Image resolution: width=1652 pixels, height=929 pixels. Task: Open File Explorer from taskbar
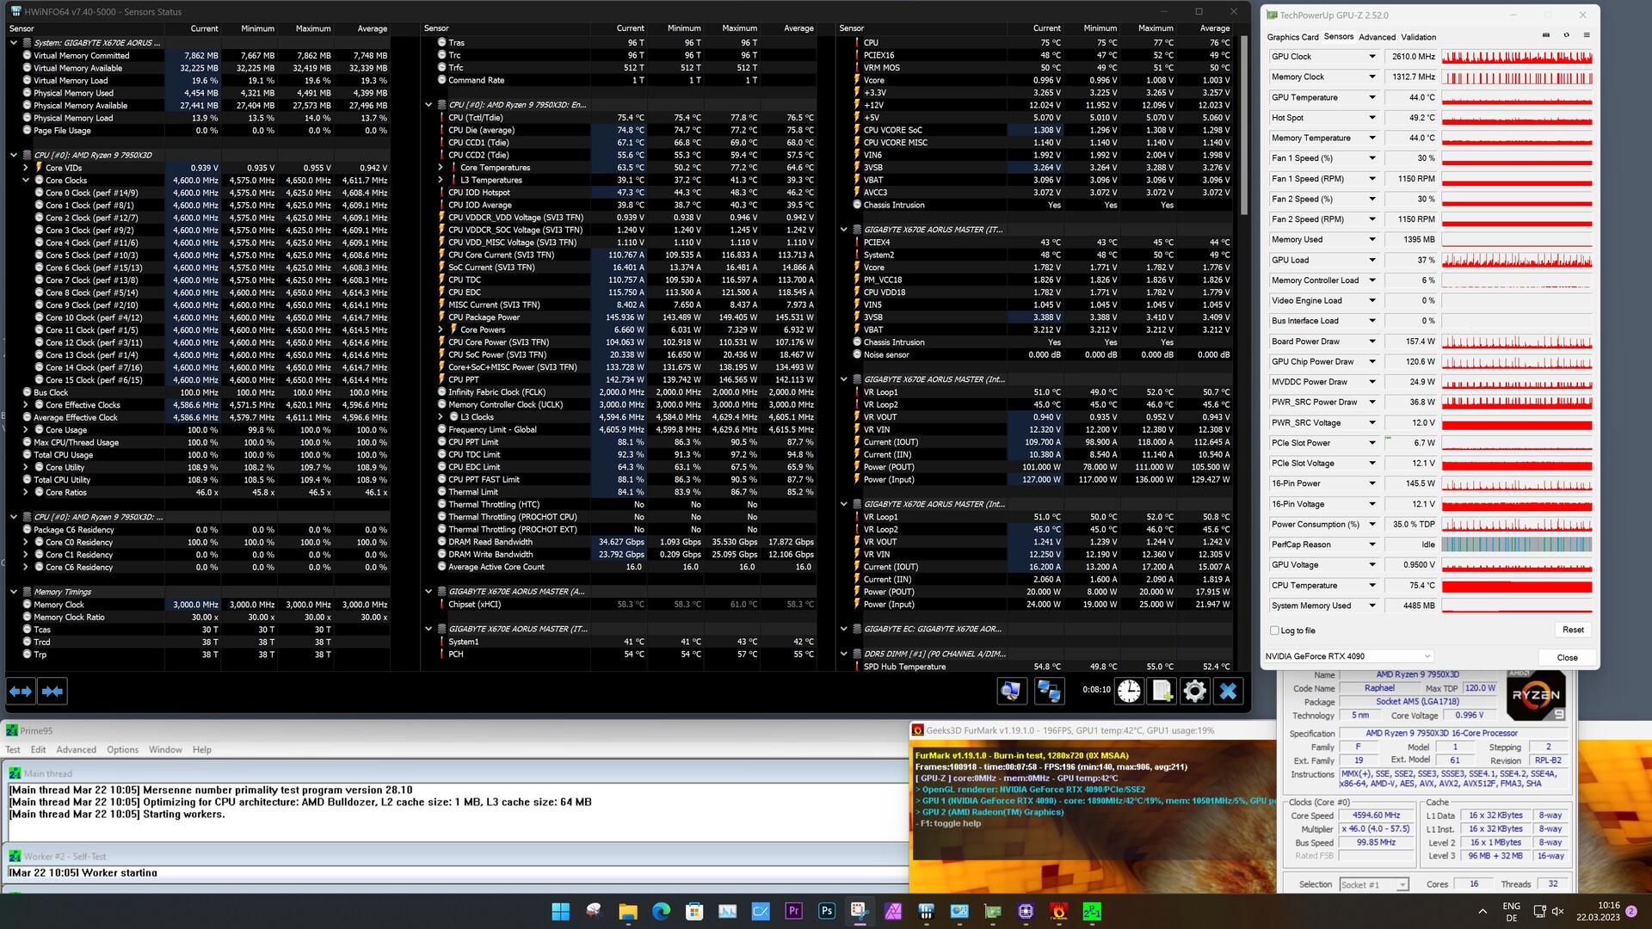[627, 911]
